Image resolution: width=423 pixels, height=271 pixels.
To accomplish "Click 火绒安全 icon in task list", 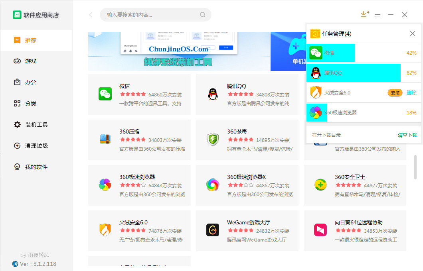I will coord(316,93).
